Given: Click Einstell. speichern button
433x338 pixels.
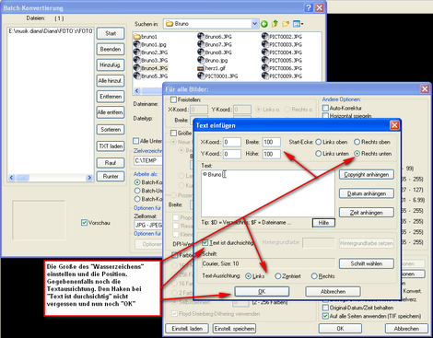Looking at the screenshot, I should [x=234, y=329].
